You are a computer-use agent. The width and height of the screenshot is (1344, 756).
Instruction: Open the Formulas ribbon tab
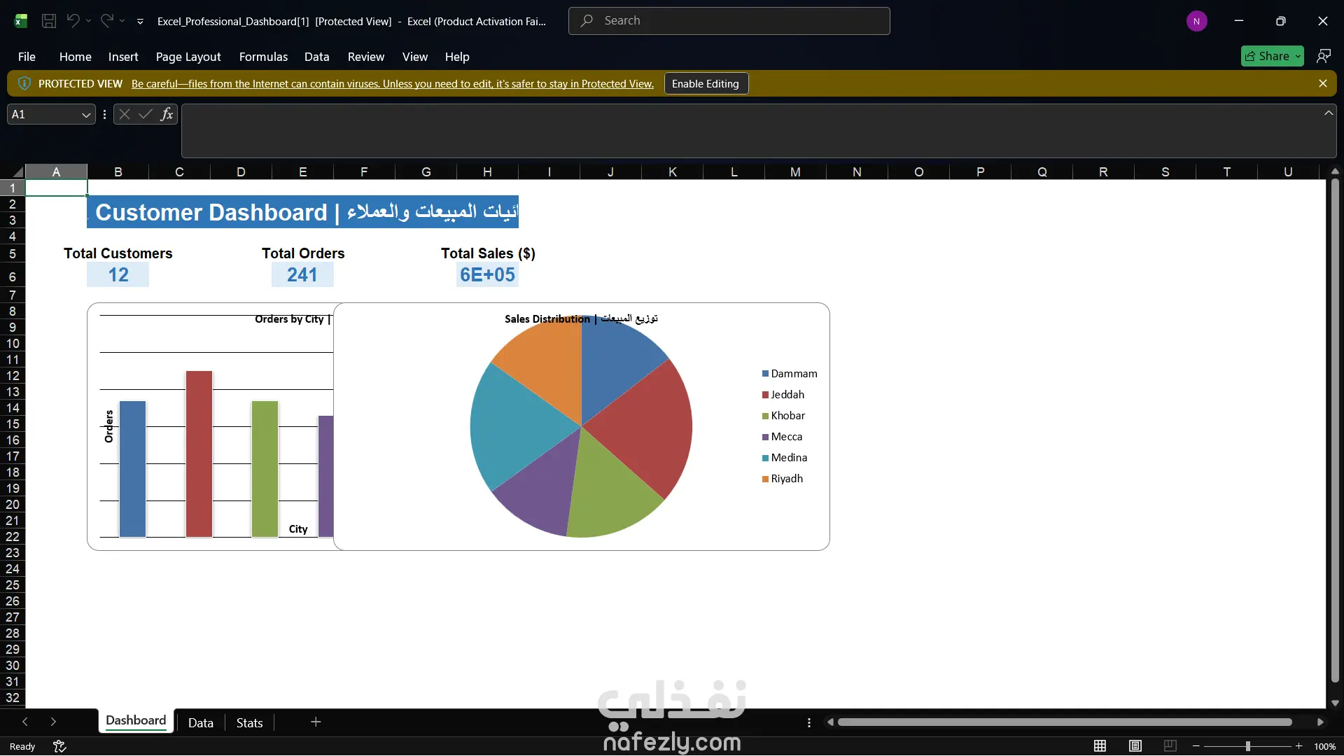click(263, 57)
